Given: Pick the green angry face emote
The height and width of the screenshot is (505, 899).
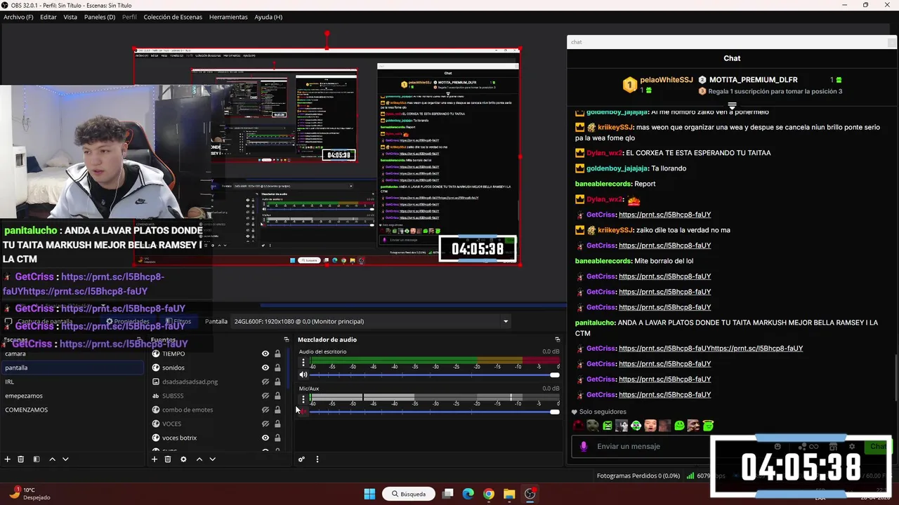Looking at the screenshot, I should [x=608, y=426].
